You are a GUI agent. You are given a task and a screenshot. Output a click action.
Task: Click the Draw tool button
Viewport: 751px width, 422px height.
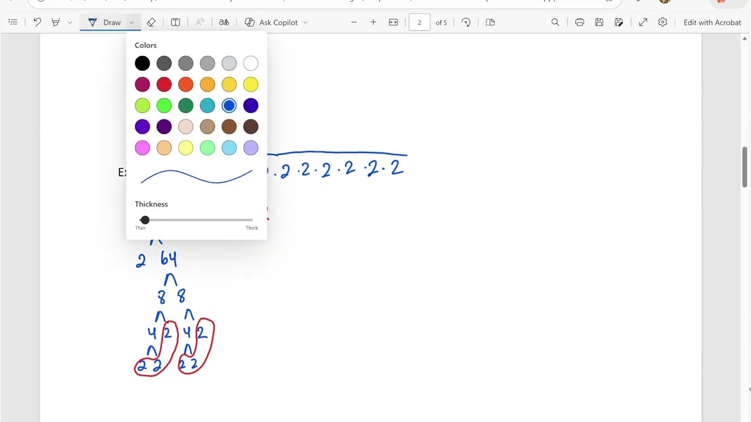(x=104, y=22)
